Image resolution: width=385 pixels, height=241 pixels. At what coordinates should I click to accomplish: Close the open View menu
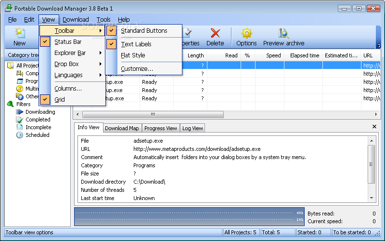(x=49, y=19)
